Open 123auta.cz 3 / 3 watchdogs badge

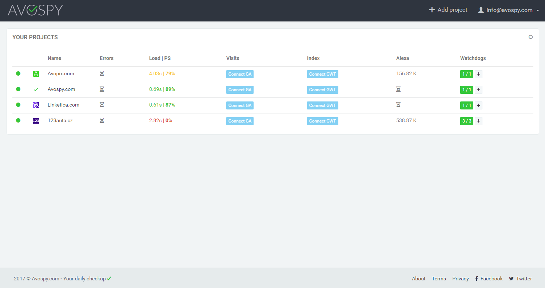467,121
